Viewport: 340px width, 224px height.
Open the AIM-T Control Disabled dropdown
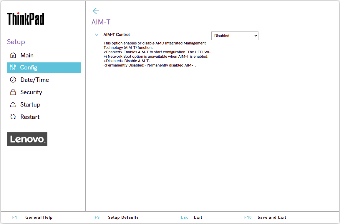point(235,36)
